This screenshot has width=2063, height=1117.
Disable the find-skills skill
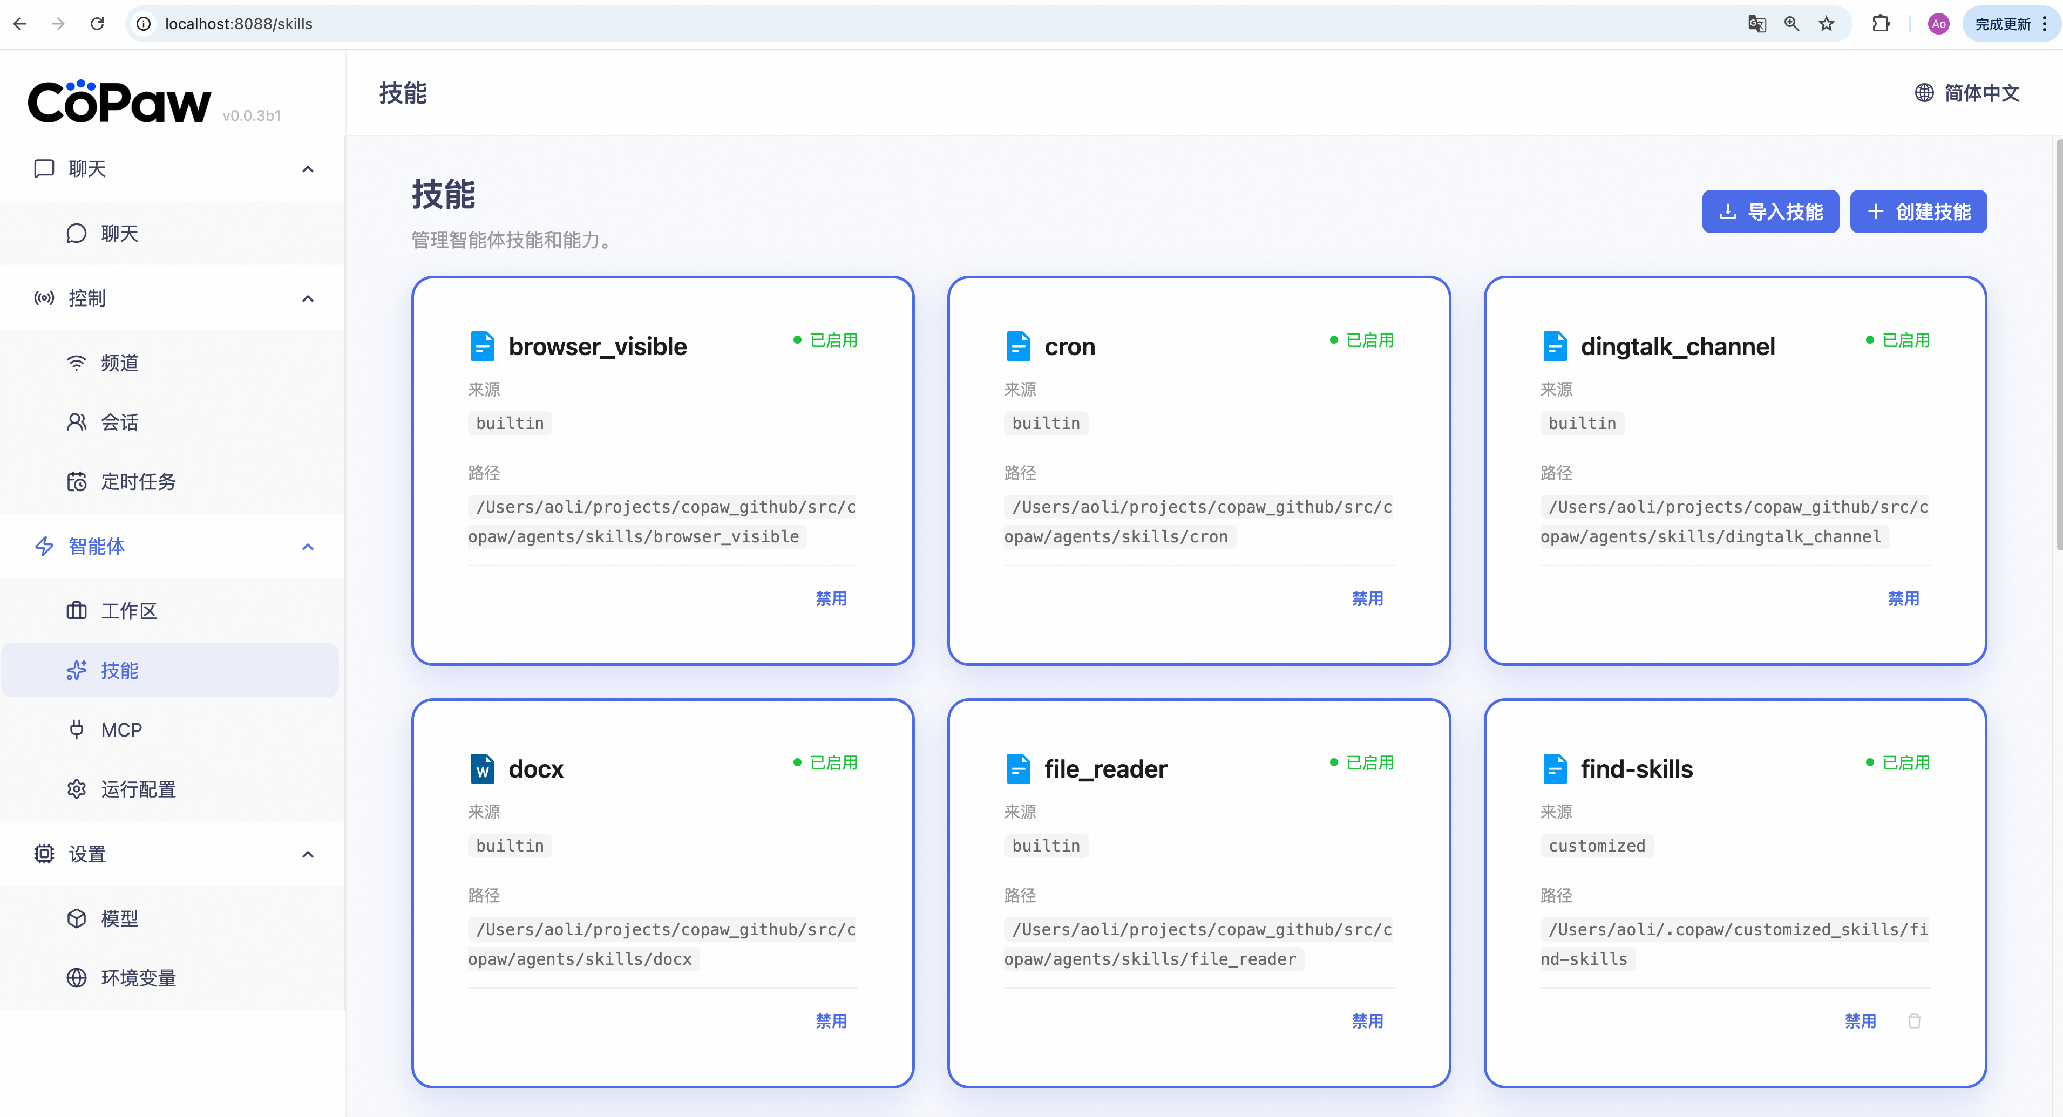pyautogui.click(x=1861, y=1021)
